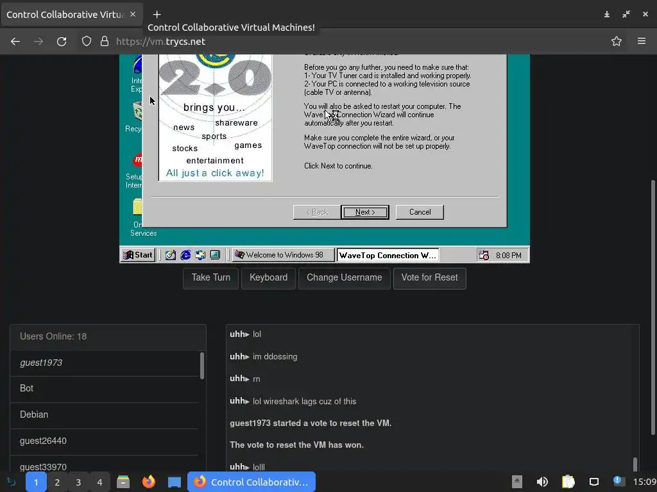Click the Take Turn button
This screenshot has height=492, width=657.
point(210,278)
